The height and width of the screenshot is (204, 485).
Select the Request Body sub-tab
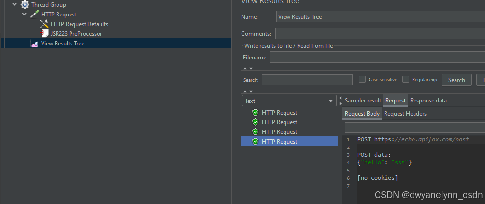(362, 114)
